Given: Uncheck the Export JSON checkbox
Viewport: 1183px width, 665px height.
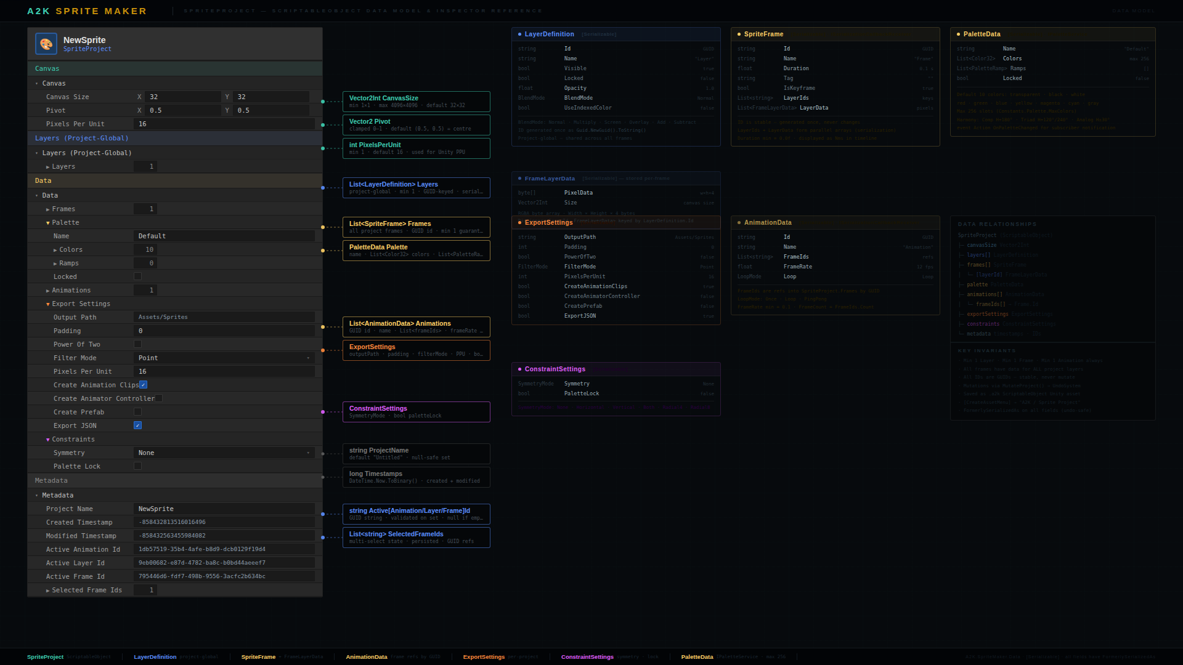Looking at the screenshot, I should click(x=138, y=425).
